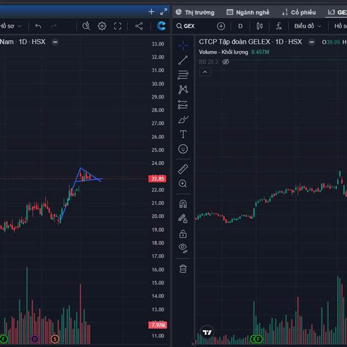Open the Thị trường tab

point(195,12)
